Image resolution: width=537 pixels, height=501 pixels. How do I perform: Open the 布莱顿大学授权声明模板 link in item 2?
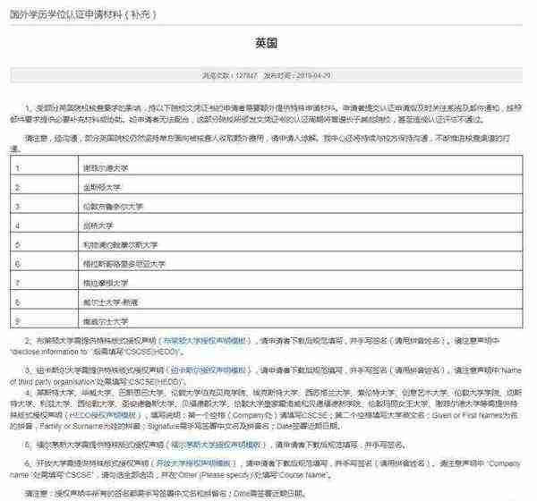coord(205,341)
